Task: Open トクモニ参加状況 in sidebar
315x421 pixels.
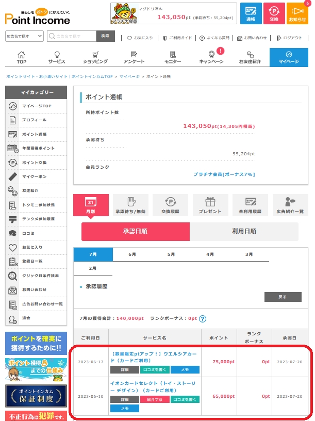Action: pyautogui.click(x=36, y=205)
